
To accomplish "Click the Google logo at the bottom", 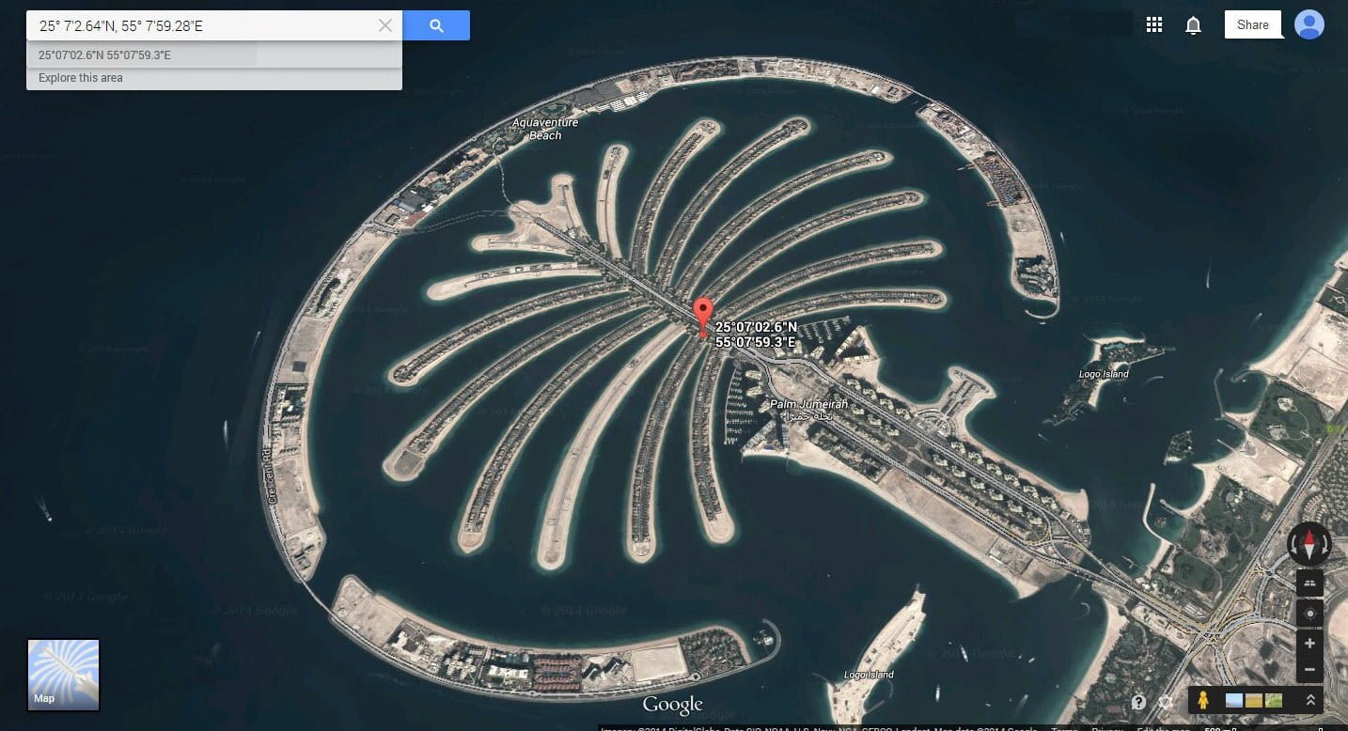I will pos(673,705).
